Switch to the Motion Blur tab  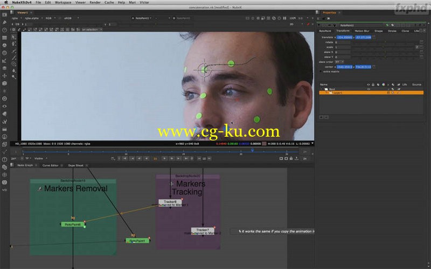tap(362, 31)
